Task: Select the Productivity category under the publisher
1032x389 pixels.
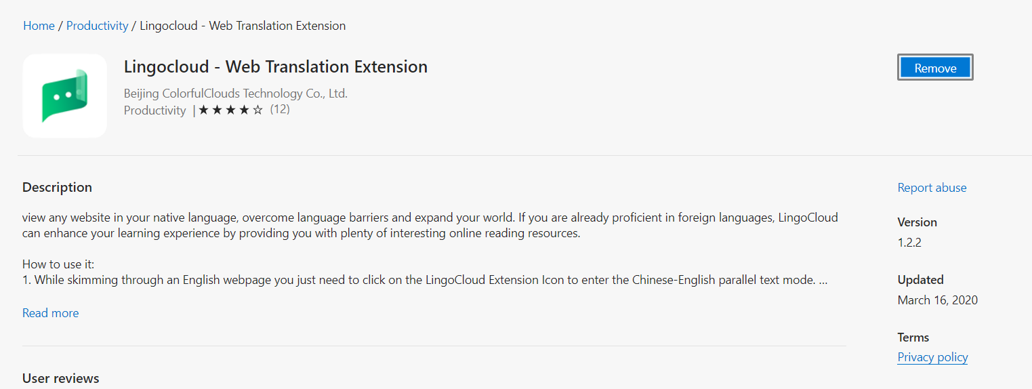Action: point(154,110)
